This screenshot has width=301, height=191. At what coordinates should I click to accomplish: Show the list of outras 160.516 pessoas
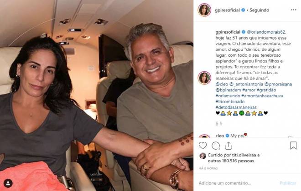coord(231,161)
